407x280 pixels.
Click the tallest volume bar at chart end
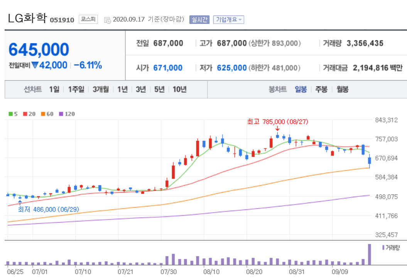point(369,254)
